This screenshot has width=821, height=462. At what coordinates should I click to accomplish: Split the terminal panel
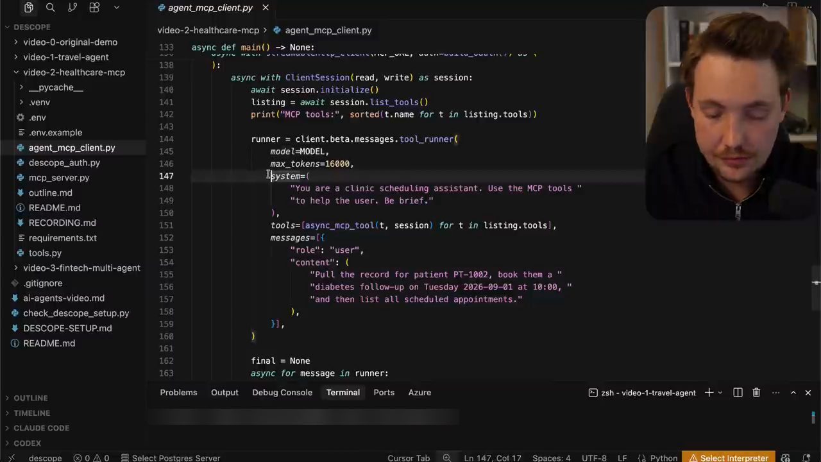(x=738, y=393)
